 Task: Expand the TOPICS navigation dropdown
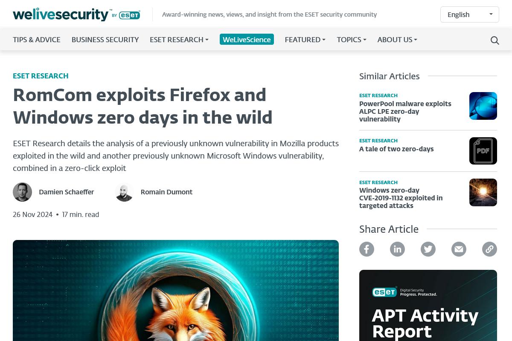click(351, 39)
